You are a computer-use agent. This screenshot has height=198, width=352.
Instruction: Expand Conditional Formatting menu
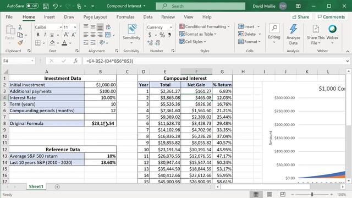[x=204, y=26]
